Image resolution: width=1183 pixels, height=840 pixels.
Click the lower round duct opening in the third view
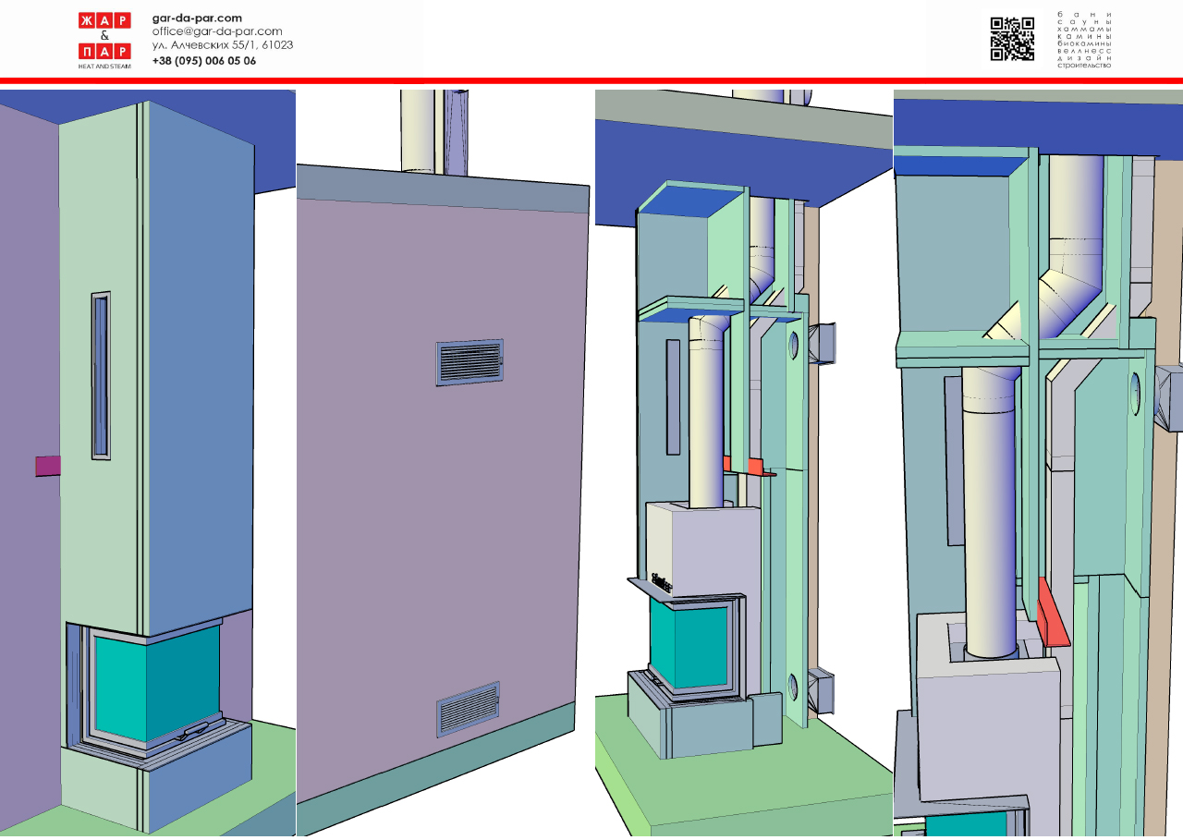[792, 686]
